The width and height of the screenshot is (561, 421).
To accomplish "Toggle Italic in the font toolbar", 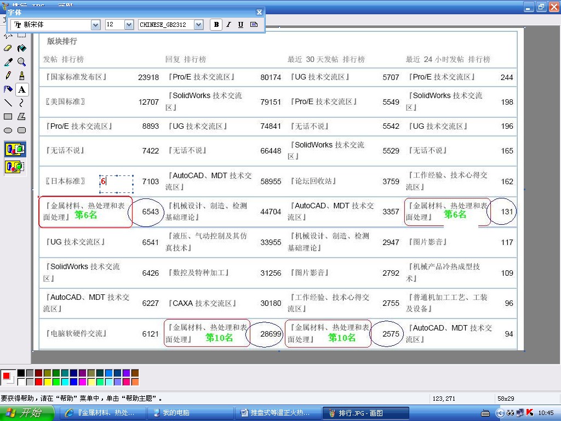I will (228, 24).
